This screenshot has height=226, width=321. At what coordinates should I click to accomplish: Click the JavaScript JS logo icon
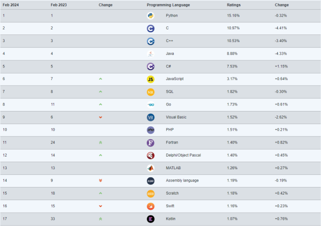tap(150, 79)
